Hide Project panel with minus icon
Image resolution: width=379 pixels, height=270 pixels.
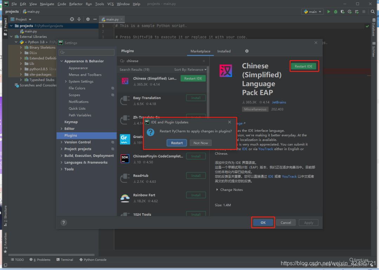[x=95, y=19]
